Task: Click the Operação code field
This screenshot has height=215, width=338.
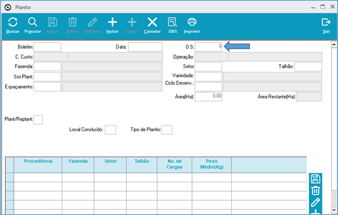Action: [x=212, y=57]
